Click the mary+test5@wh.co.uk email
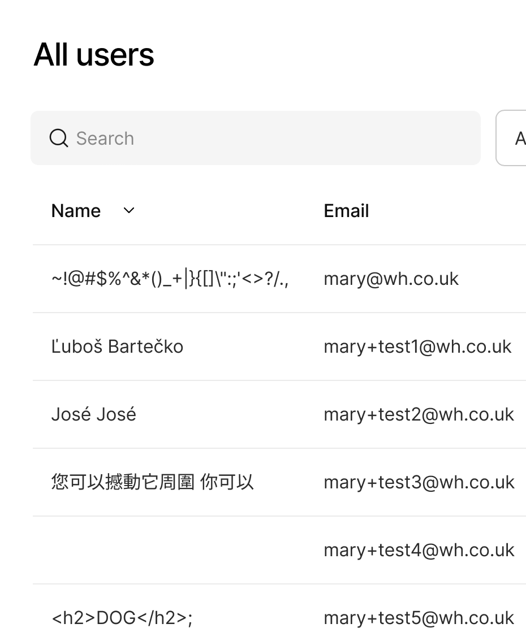Screen dimensions: 526x641 click(x=419, y=618)
